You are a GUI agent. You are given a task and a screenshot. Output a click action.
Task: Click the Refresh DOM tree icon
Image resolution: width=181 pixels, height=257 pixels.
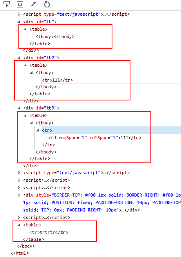click(47, 4)
